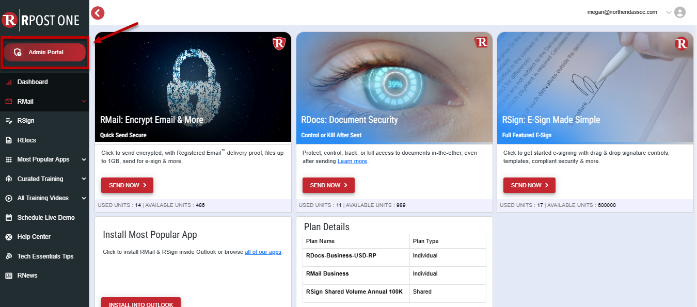Open the Tech Essentials Tips menu item
Screen dimensions: 697x307
(45, 256)
